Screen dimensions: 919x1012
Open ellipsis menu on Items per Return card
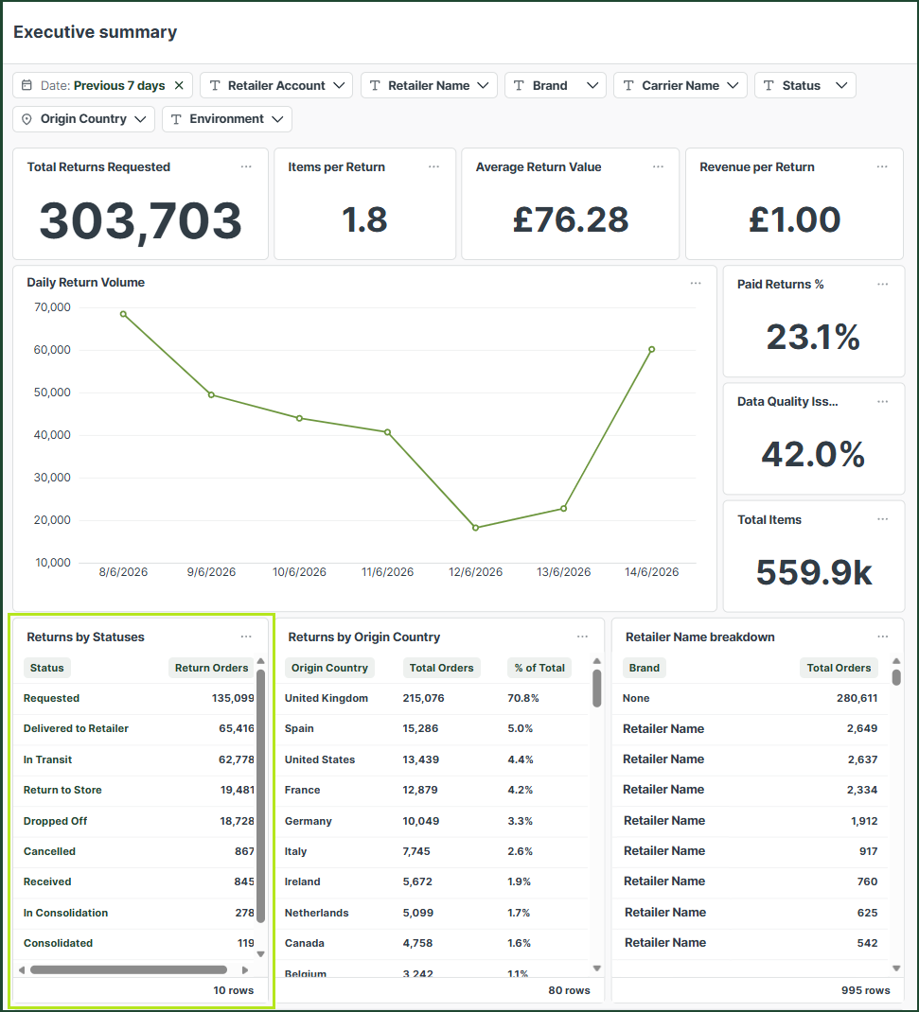pos(433,166)
